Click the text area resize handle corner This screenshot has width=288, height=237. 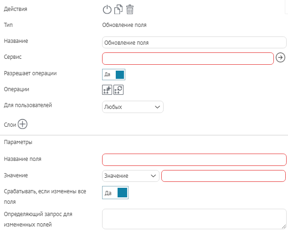click(278, 227)
